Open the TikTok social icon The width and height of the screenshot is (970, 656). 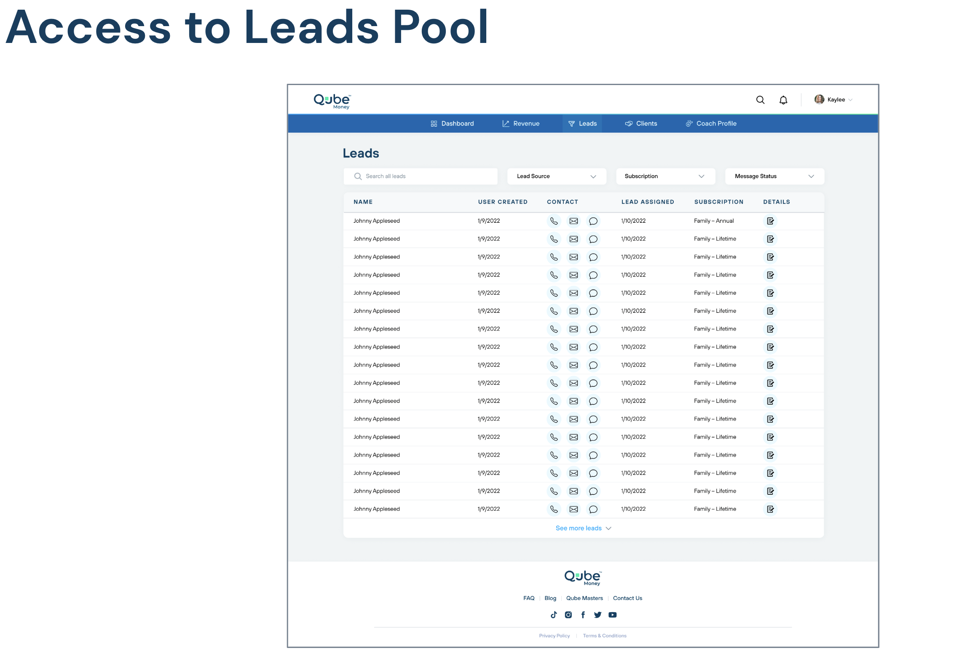point(554,615)
